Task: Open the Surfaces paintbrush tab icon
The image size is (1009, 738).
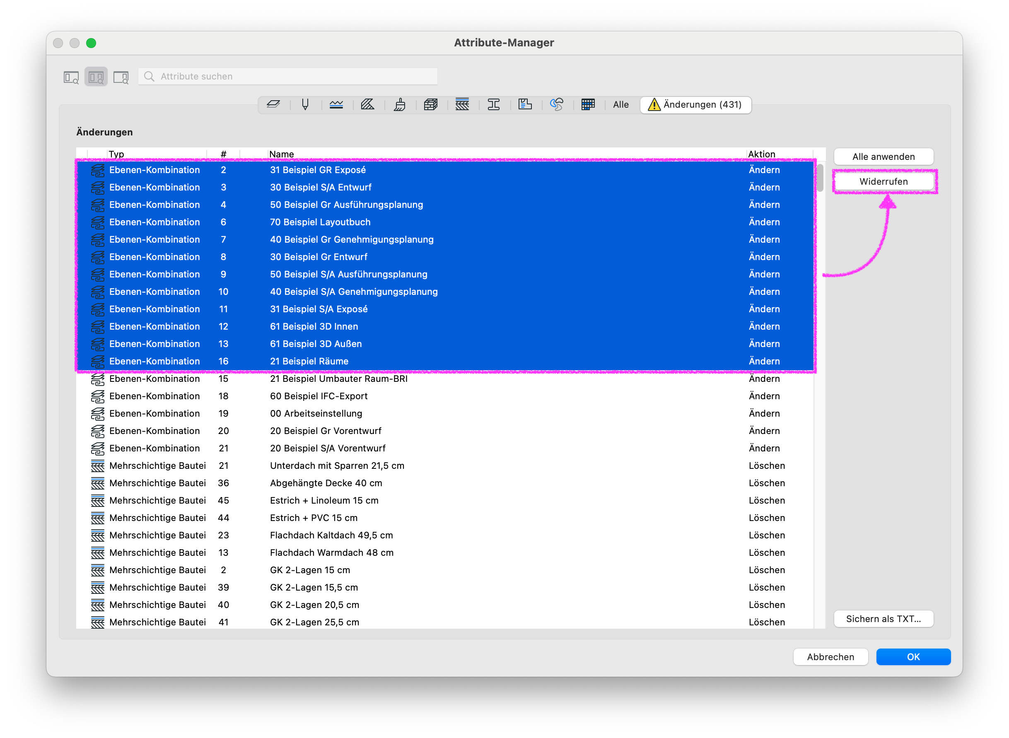Action: pos(399,104)
